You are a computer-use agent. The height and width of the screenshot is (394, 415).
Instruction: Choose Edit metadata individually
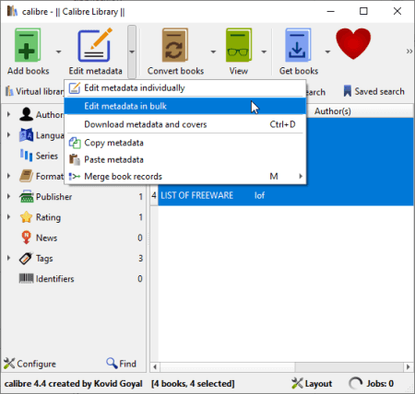click(x=185, y=88)
